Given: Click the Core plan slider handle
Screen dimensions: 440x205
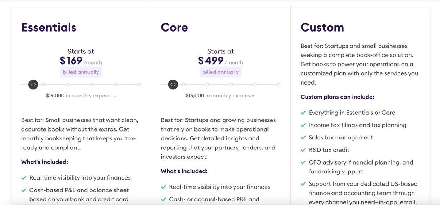Looking at the screenshot, I should tap(173, 85).
